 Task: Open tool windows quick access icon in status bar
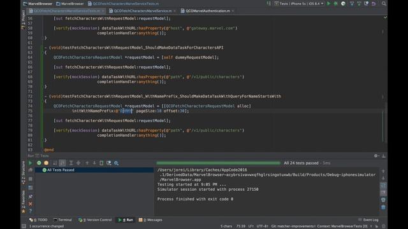(24, 226)
